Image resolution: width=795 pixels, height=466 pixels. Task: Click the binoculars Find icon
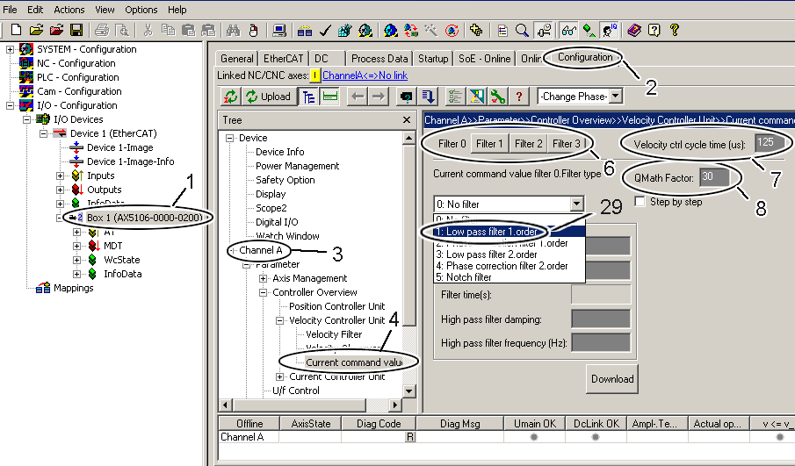pos(233,31)
